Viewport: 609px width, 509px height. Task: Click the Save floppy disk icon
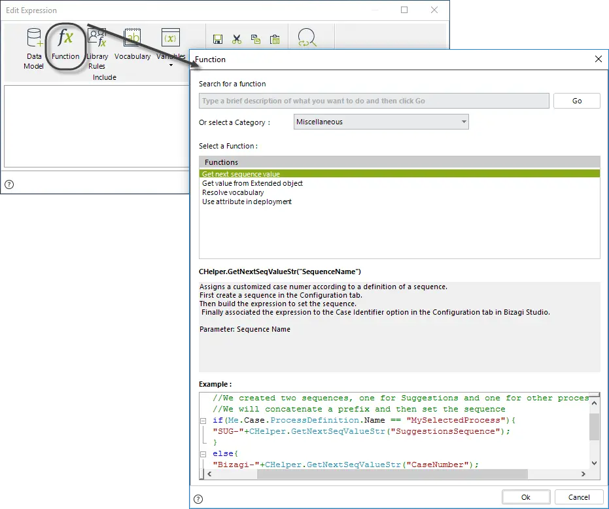(218, 39)
